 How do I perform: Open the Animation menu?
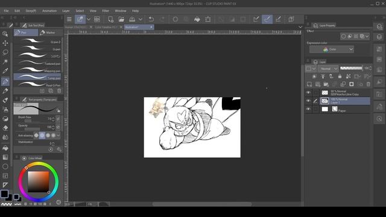(x=49, y=11)
